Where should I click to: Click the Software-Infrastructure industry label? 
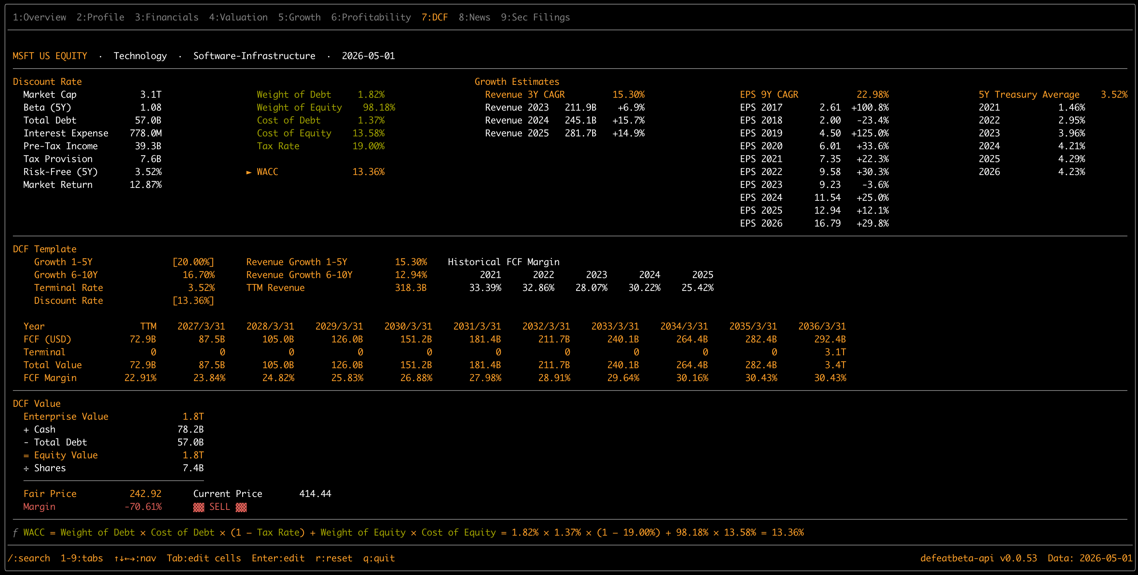(254, 56)
